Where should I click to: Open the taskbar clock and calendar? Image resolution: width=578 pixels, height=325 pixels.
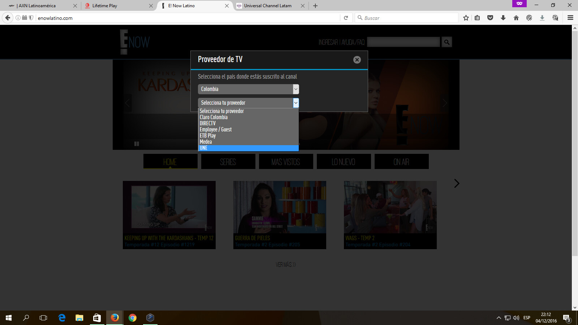pos(546,318)
